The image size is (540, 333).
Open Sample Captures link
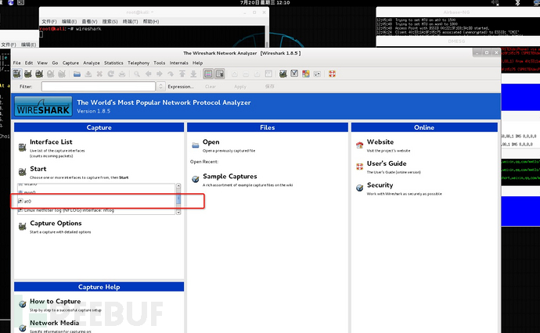tap(230, 176)
